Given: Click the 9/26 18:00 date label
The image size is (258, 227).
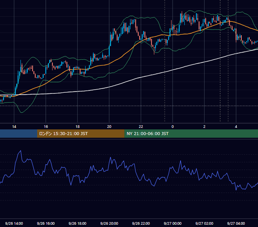Looking at the screenshot, I should (77, 223).
